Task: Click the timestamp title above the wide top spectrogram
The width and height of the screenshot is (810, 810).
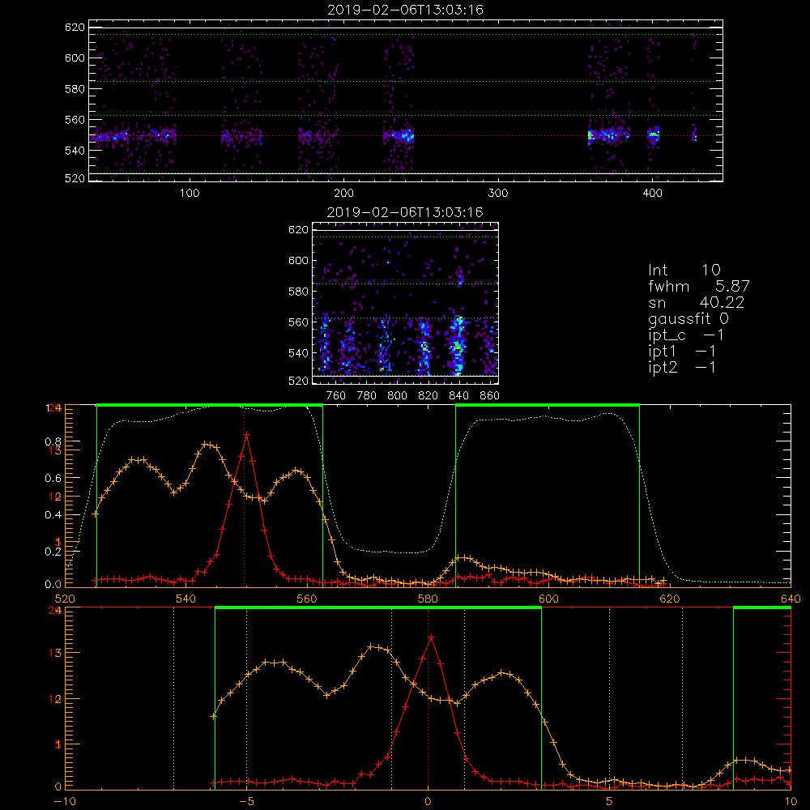Action: tap(405, 10)
